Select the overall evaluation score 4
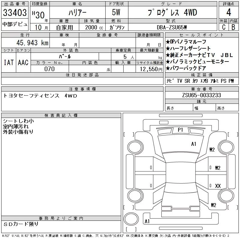This screenshot has height=240, width=240. tap(229, 13)
